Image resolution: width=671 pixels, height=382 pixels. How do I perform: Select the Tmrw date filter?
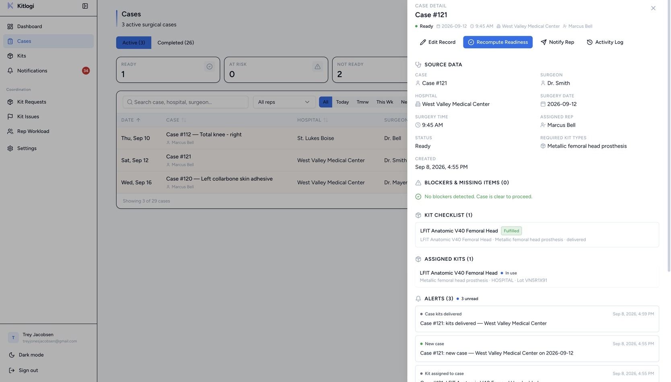pos(362,102)
